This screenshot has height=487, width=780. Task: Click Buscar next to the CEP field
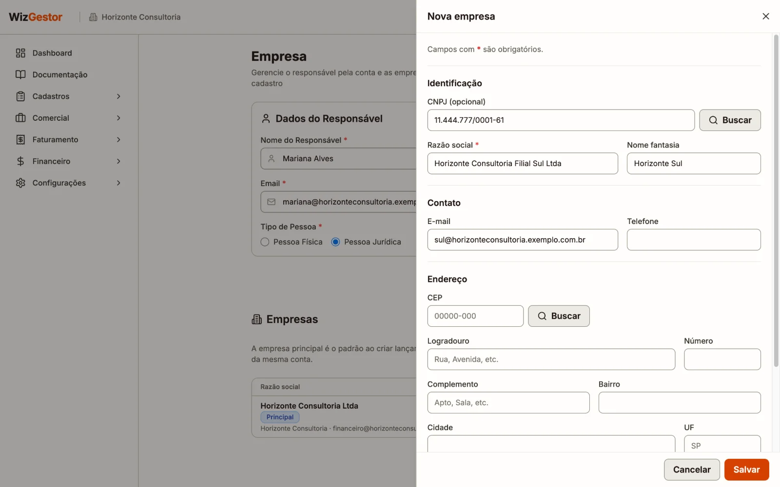[559, 316]
